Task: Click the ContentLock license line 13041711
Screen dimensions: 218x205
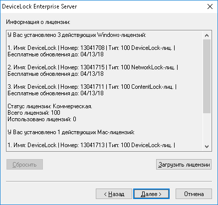Action: 92,87
